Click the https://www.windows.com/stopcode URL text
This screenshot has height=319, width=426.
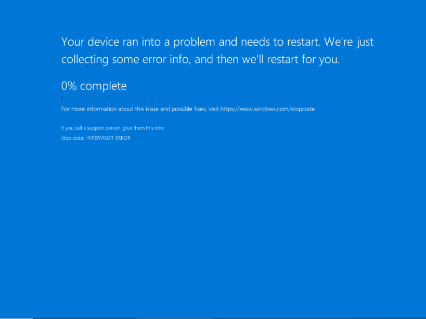pos(267,109)
